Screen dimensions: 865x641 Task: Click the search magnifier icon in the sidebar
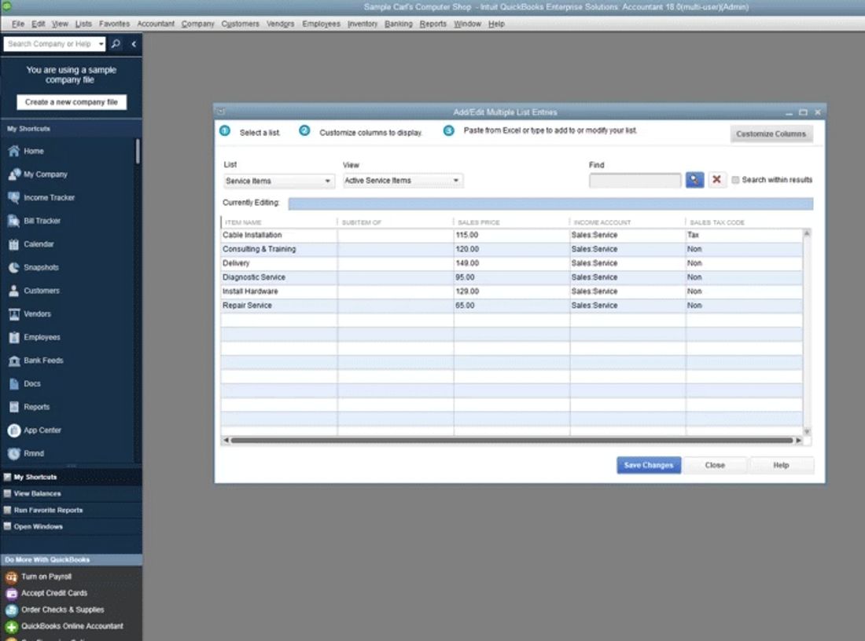pos(116,43)
